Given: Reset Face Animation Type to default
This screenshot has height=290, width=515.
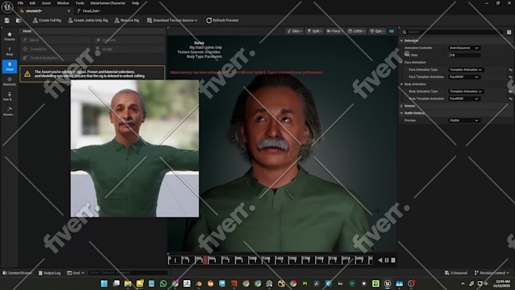Looking at the screenshot, I should [x=510, y=70].
